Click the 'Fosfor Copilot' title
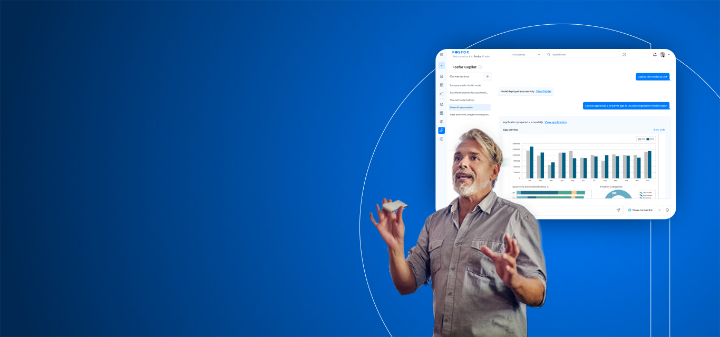The width and height of the screenshot is (720, 337). pyautogui.click(x=464, y=67)
